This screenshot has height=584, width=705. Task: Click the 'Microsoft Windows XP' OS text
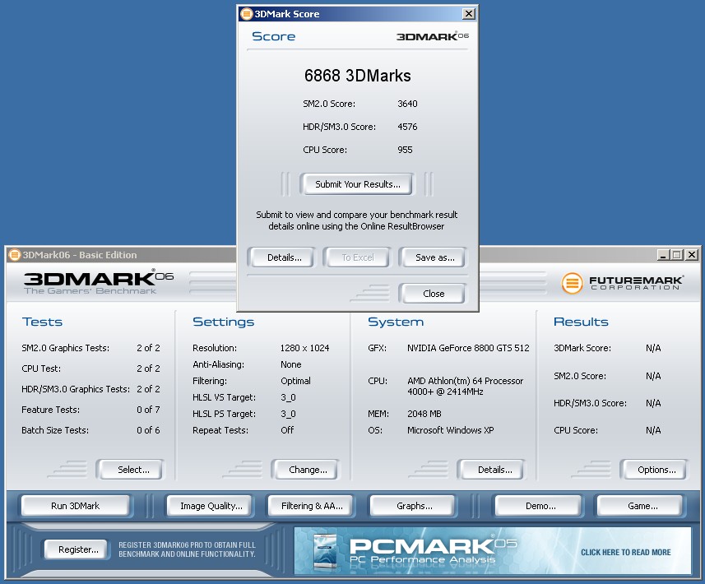click(x=451, y=430)
